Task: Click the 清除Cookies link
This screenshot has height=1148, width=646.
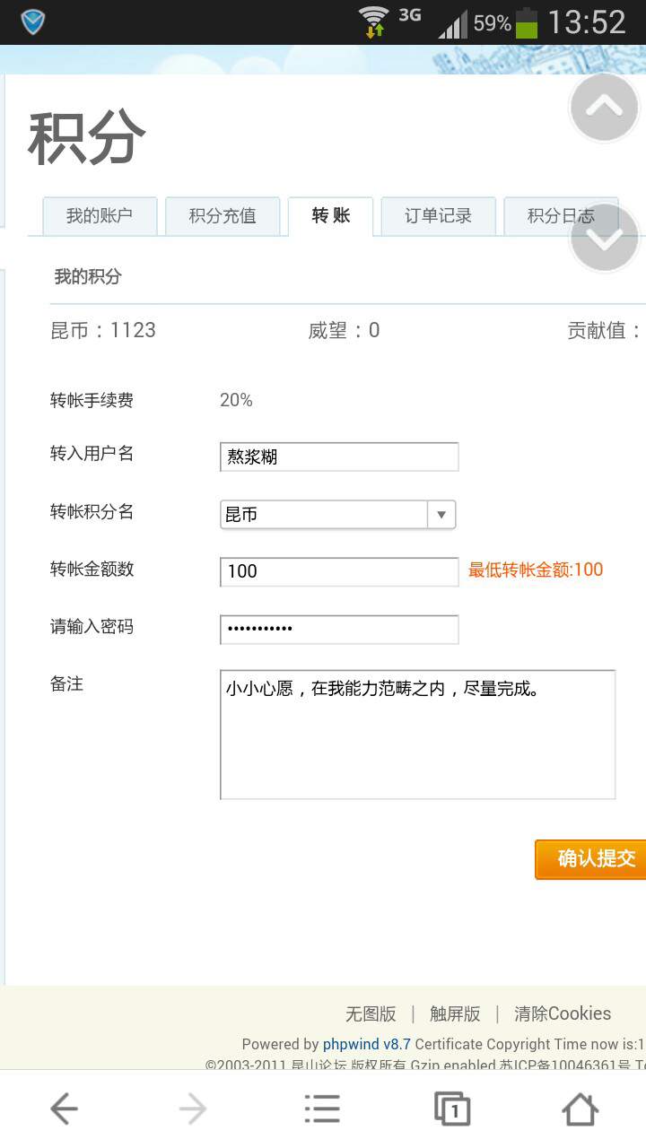Action: coord(563,1013)
